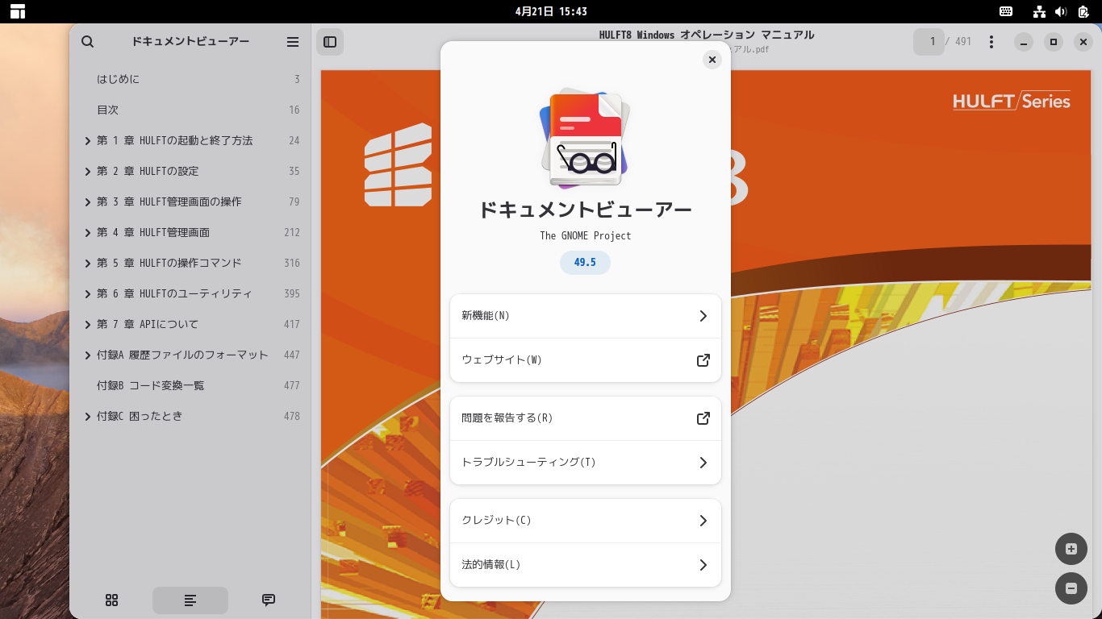
Task: Expand 第 1 章 HULFTの起動と終了方法
Action: (87, 141)
